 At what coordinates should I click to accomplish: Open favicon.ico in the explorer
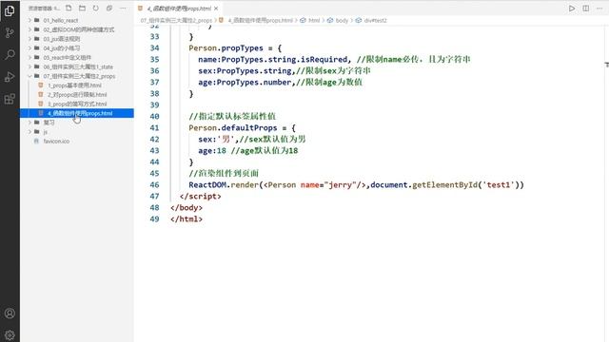tap(56, 142)
